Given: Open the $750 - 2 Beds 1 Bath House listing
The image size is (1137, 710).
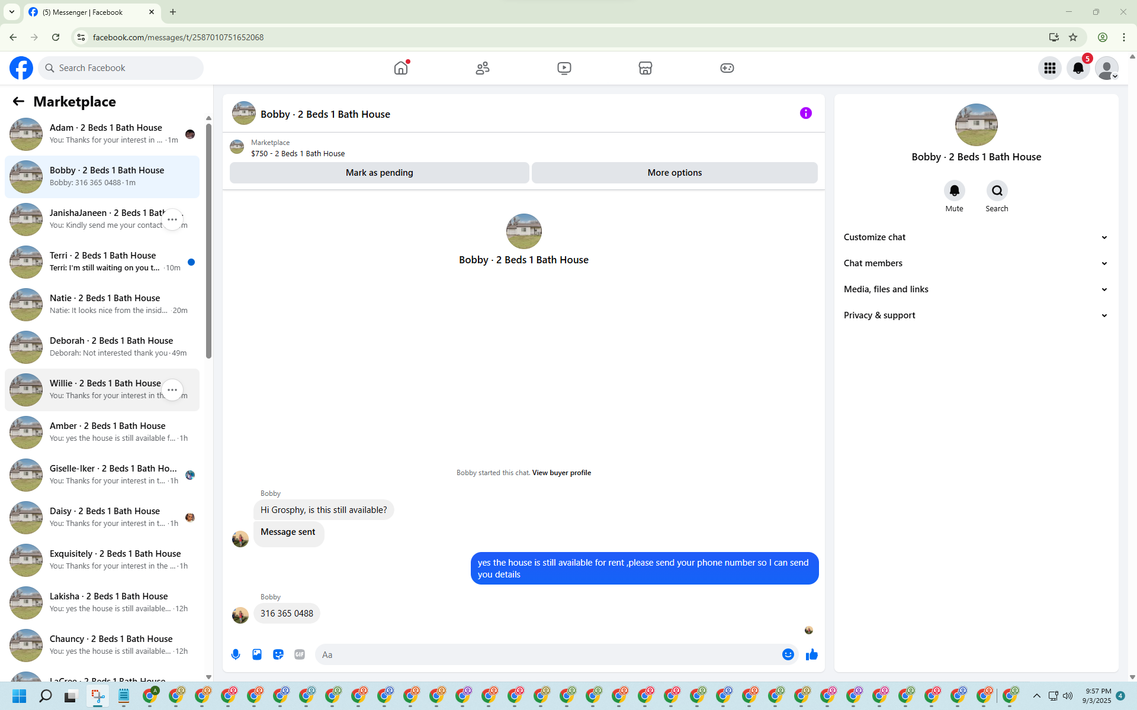Looking at the screenshot, I should tap(298, 154).
